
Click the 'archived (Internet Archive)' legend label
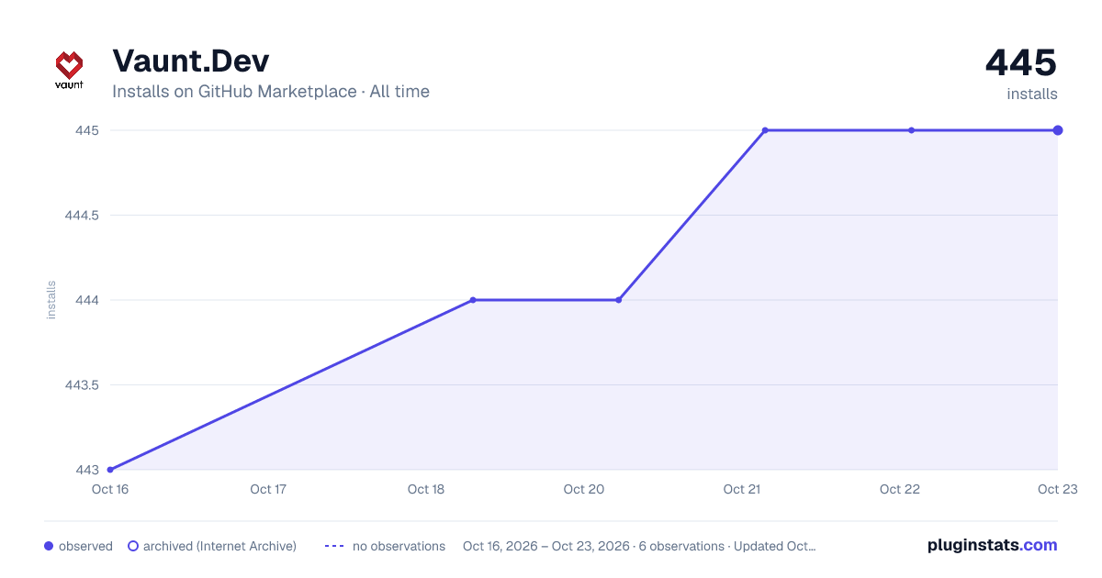pos(219,546)
